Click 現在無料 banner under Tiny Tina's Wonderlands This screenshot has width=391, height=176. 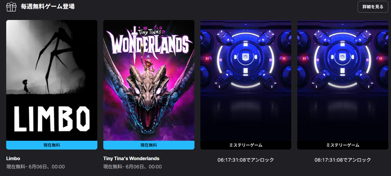tap(149, 145)
